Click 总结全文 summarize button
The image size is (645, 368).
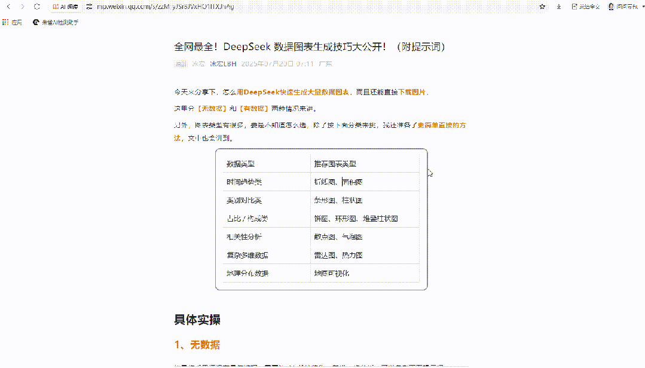(585, 7)
